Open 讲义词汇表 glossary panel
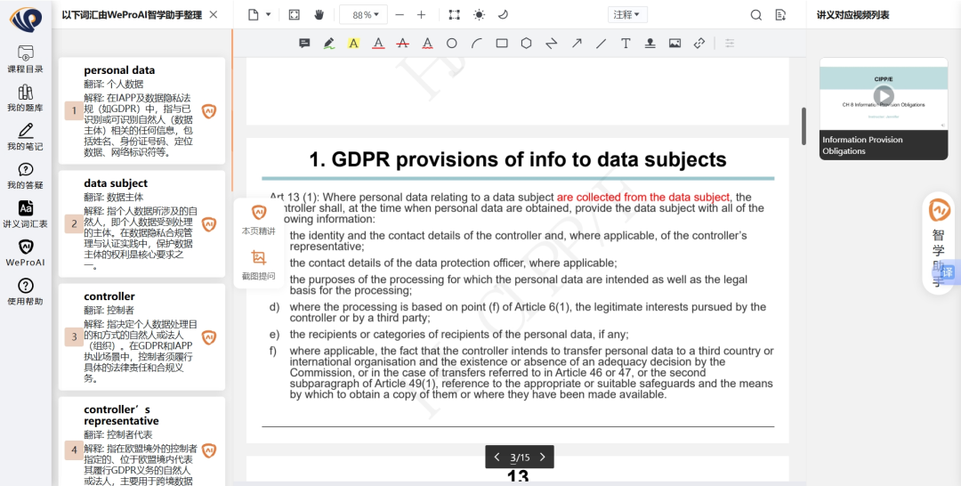 (x=25, y=214)
